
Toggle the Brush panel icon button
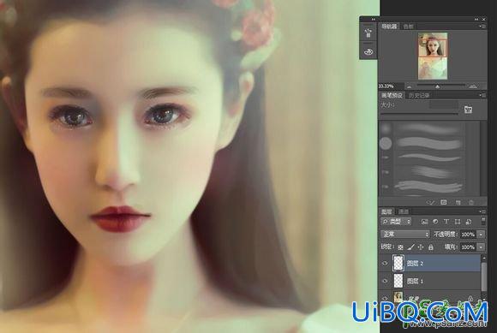coord(468,110)
